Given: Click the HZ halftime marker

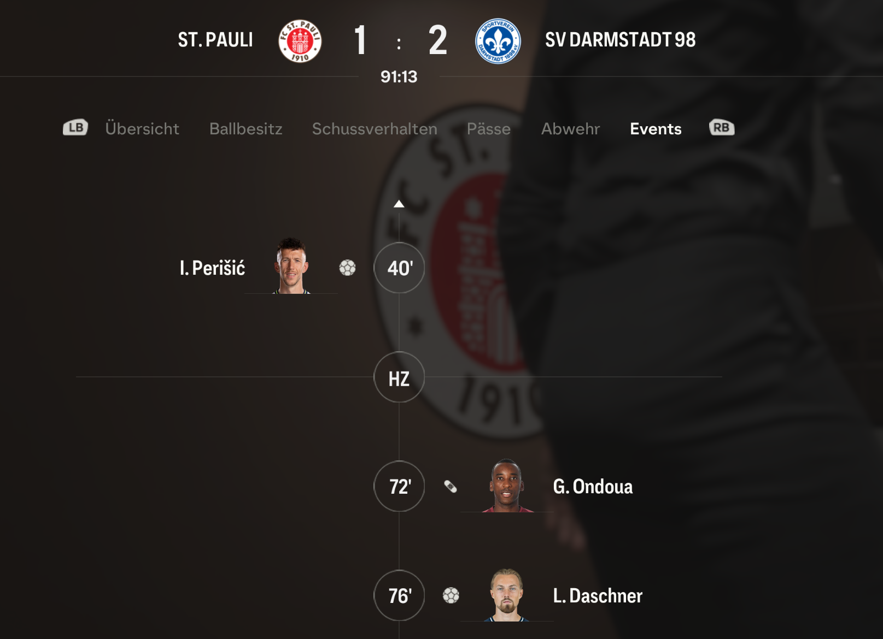Looking at the screenshot, I should pyautogui.click(x=399, y=377).
